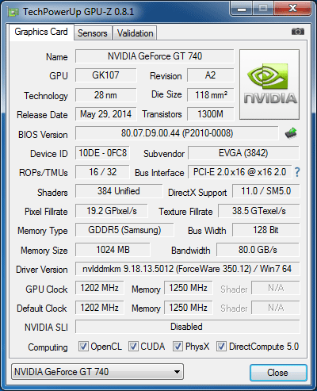Click the Memory Type field GDDR5 (Samsung)

pyautogui.click(x=124, y=230)
